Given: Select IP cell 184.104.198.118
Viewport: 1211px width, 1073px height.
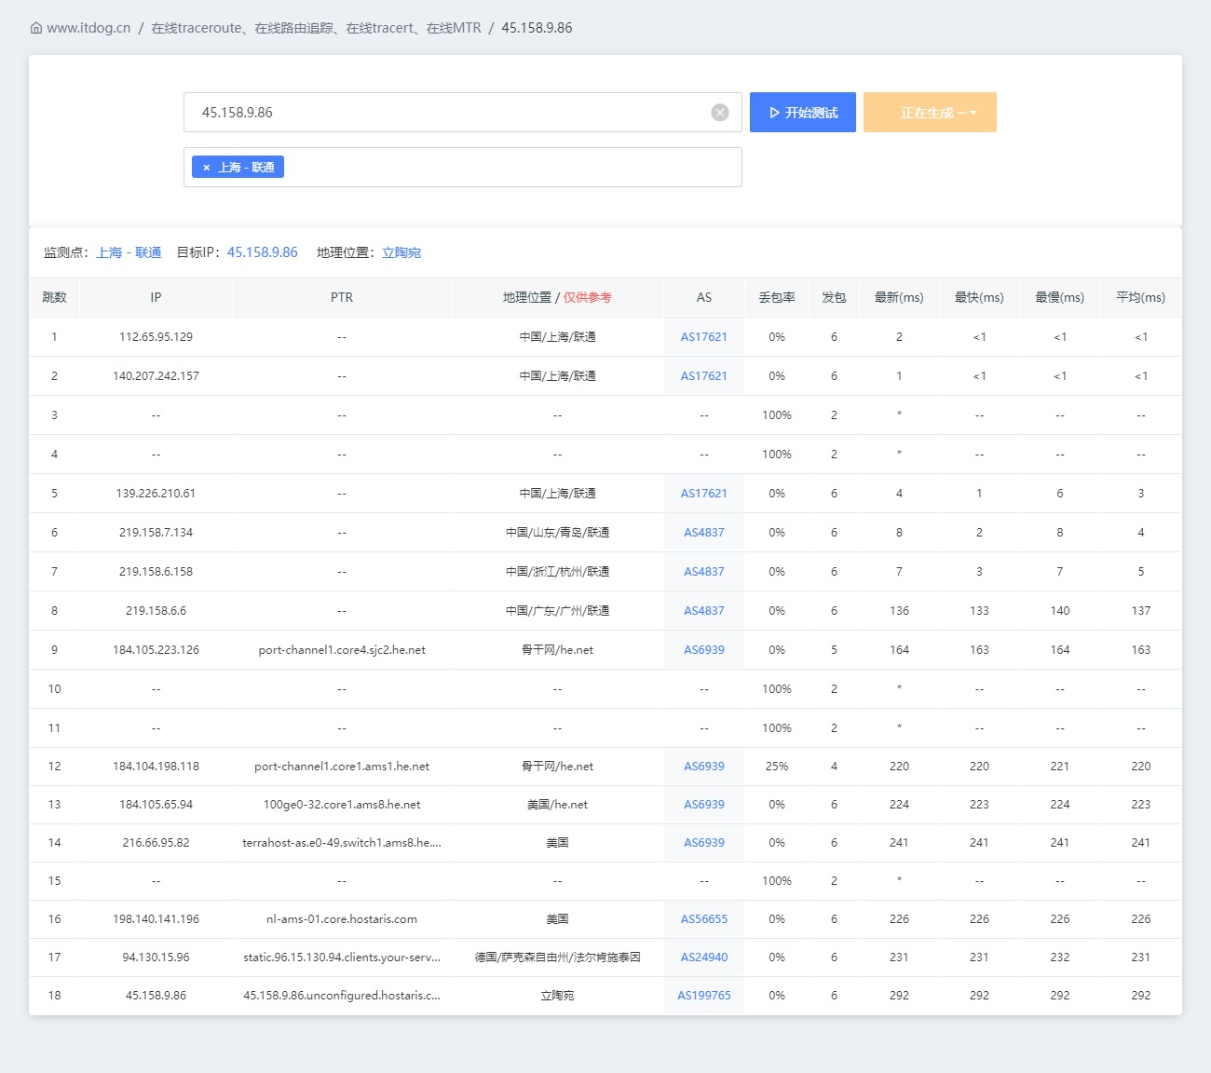Looking at the screenshot, I should [156, 767].
